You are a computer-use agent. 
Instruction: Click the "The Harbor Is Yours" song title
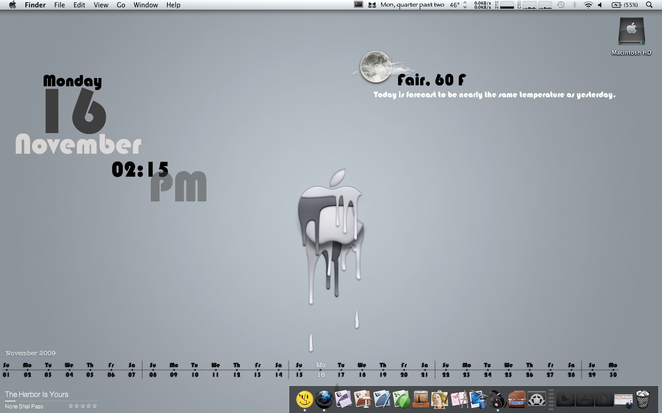[37, 394]
